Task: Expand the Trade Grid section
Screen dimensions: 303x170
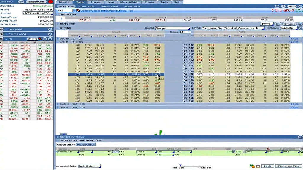Action: 58,24
